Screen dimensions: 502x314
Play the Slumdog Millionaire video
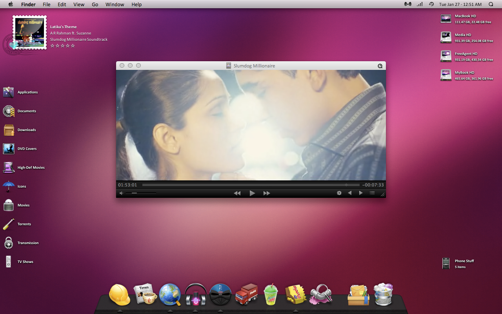[x=252, y=193]
